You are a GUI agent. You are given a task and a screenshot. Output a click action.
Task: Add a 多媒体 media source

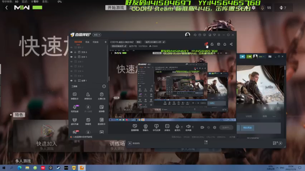click(x=167, y=128)
